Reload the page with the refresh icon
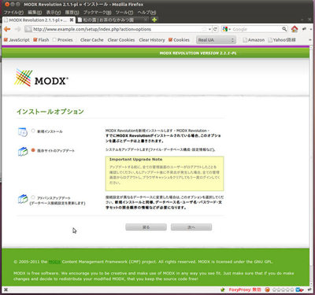Screen dimensions: 315x295 pos(215,29)
